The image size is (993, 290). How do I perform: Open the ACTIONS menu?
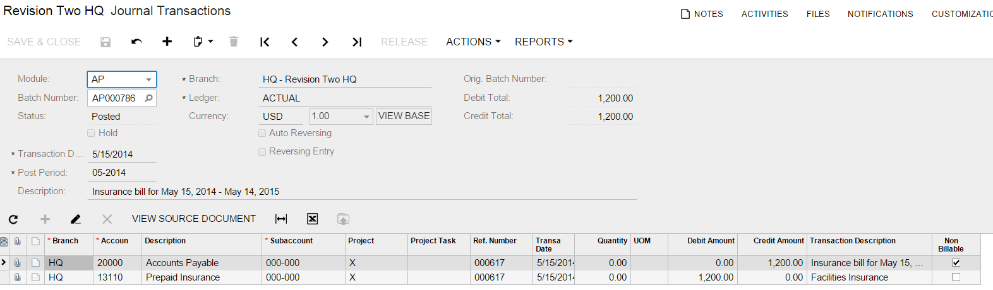(x=473, y=42)
